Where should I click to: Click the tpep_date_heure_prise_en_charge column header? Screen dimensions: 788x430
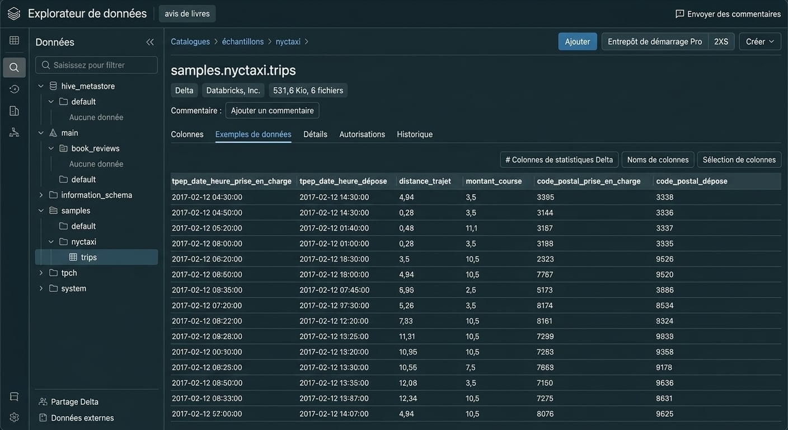click(232, 181)
